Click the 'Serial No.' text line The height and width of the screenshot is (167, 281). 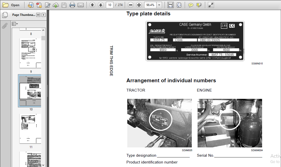click(x=229, y=155)
